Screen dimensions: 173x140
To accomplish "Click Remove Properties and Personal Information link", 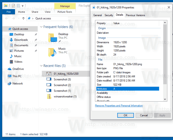I will coord(119,106).
